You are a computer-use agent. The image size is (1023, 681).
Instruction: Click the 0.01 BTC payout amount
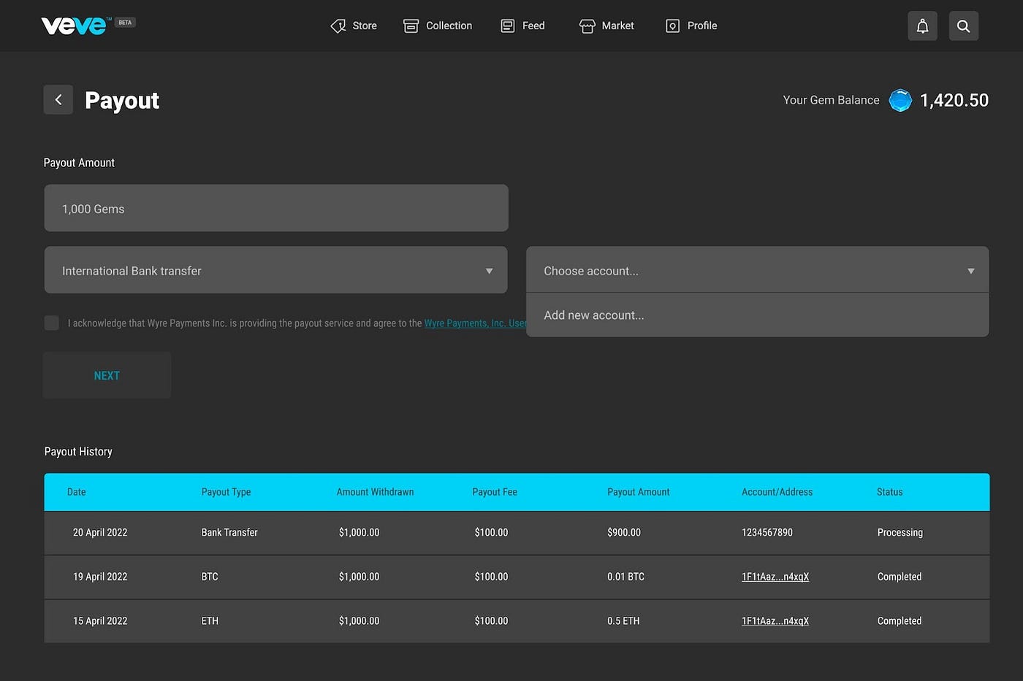click(x=625, y=577)
